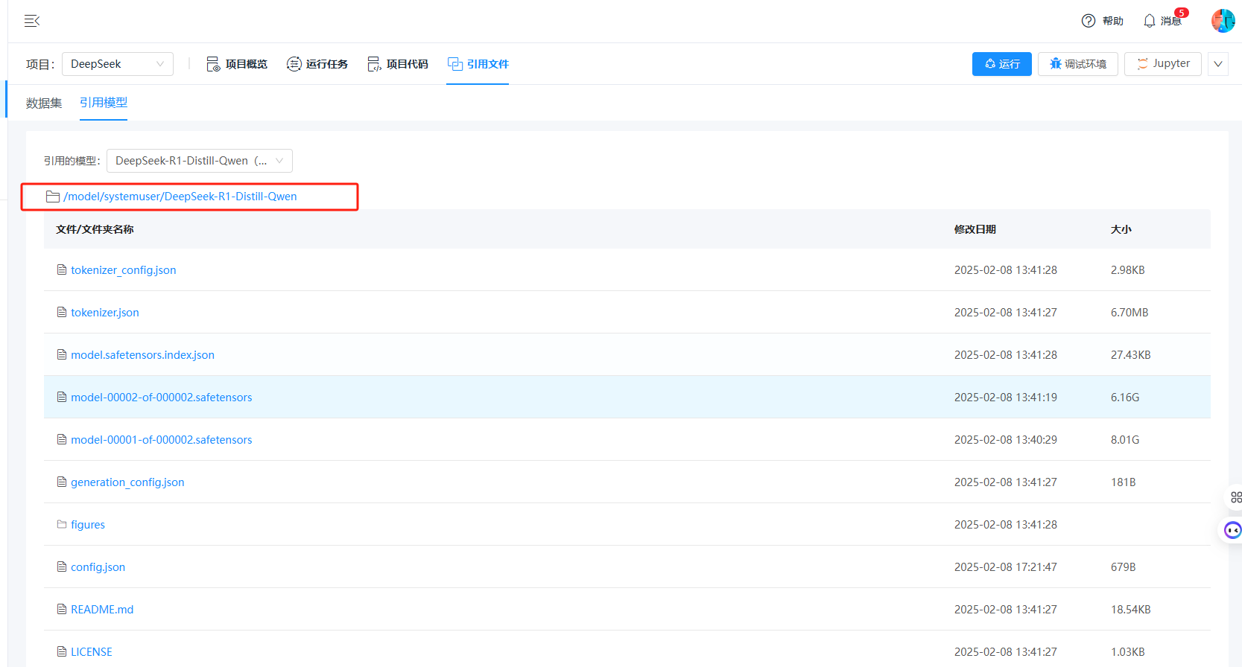Open README.md file

pyautogui.click(x=102, y=610)
